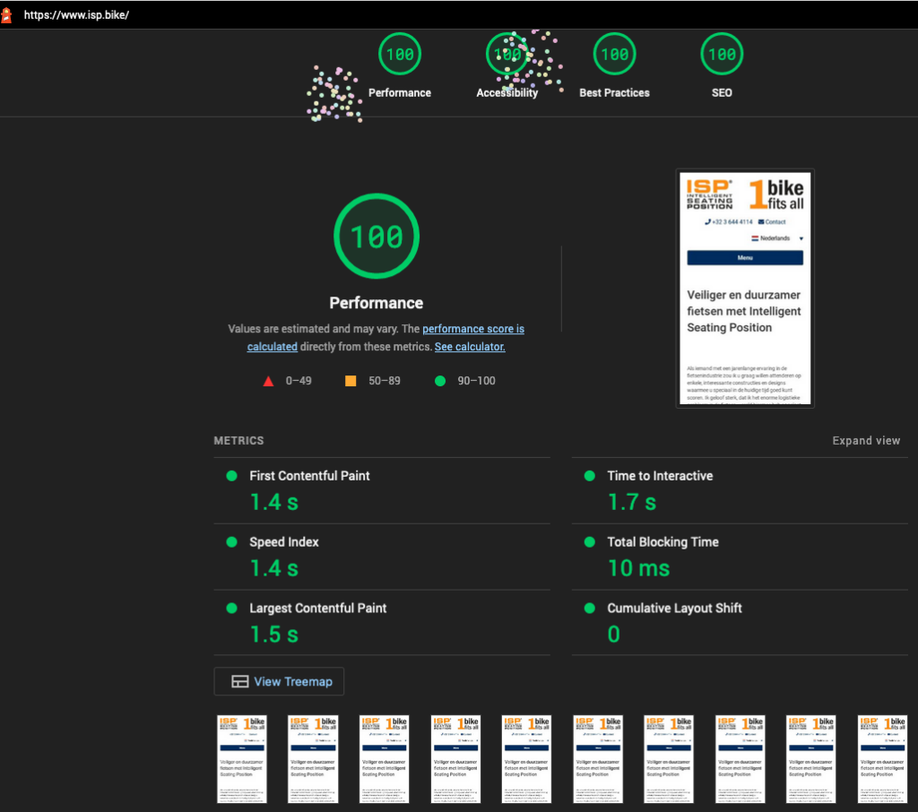Click the Performance score gauge at top
This screenshot has width=918, height=812.
399,55
